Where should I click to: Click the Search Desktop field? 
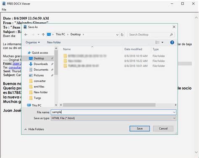(x=151, y=34)
